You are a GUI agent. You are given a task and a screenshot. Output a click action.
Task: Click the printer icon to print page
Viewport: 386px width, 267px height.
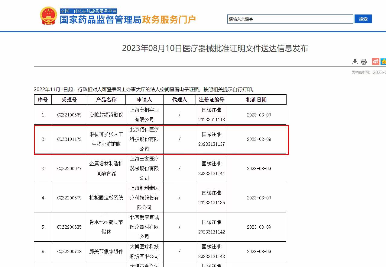click(364, 62)
